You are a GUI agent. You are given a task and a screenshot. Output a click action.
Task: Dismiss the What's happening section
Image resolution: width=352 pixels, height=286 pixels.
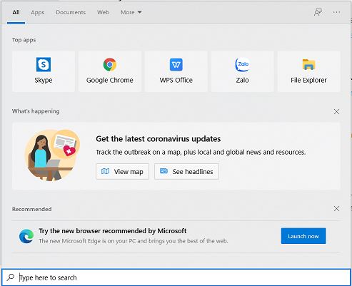click(x=336, y=111)
